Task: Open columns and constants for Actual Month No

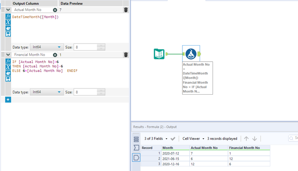Action: (x=8, y=22)
